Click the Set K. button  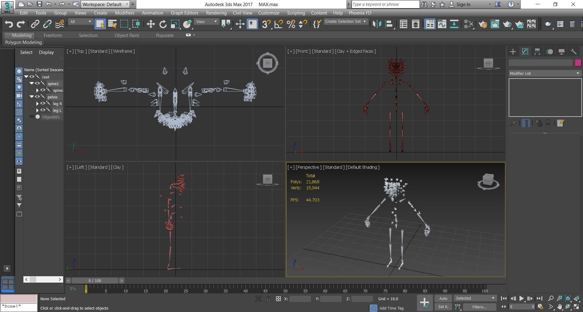click(x=443, y=307)
